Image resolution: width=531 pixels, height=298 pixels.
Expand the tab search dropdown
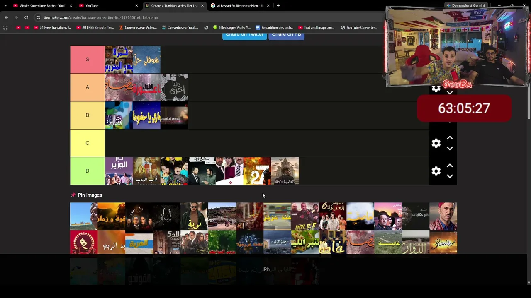5,6
